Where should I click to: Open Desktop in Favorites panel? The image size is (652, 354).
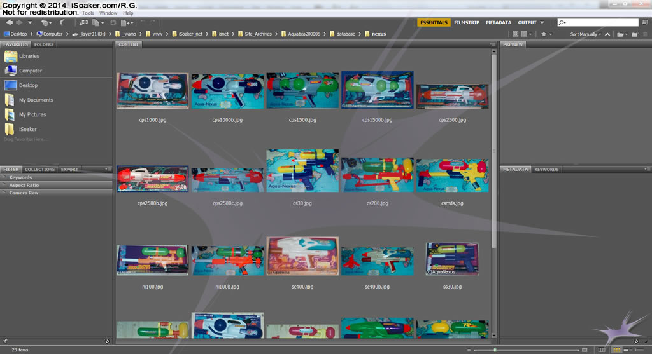pos(21,85)
